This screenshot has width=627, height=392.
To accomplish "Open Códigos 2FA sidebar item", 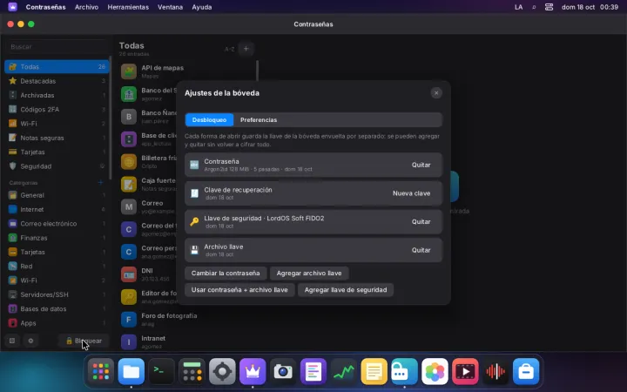I will (x=57, y=109).
